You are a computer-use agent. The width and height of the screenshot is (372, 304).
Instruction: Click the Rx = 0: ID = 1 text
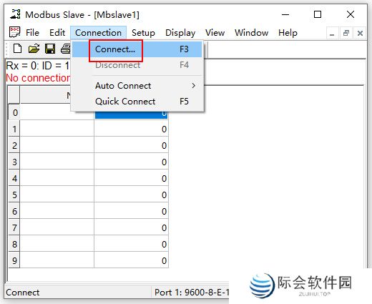[x=37, y=66]
